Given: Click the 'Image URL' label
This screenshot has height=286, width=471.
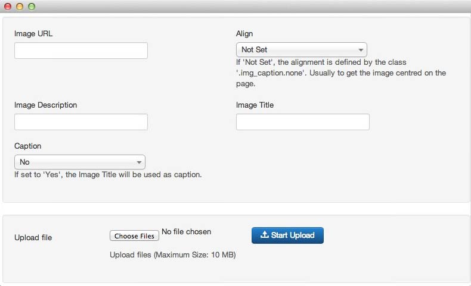Looking at the screenshot, I should (33, 34).
